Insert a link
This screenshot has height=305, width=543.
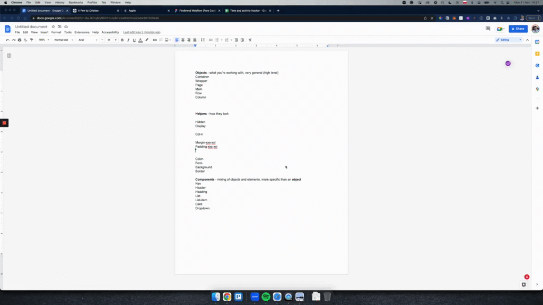[x=154, y=40]
